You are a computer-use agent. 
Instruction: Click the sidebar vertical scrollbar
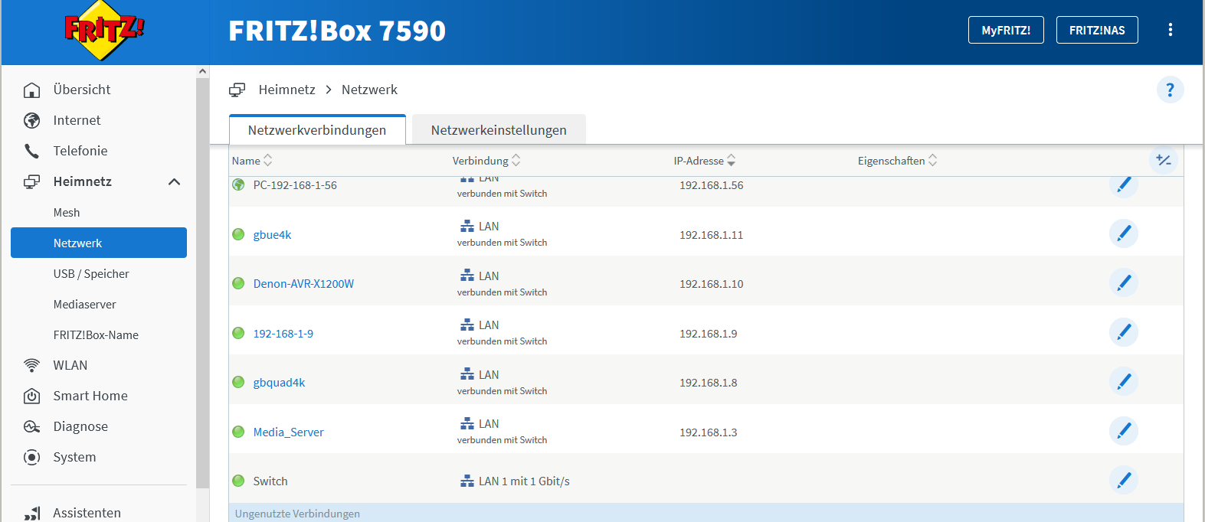coord(202,283)
